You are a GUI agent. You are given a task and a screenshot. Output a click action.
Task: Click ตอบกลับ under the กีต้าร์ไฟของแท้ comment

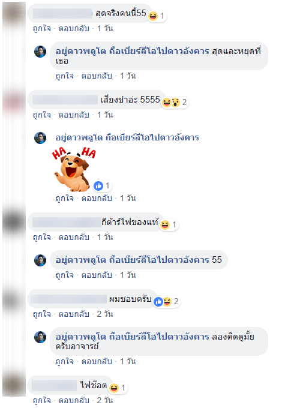tap(74, 237)
